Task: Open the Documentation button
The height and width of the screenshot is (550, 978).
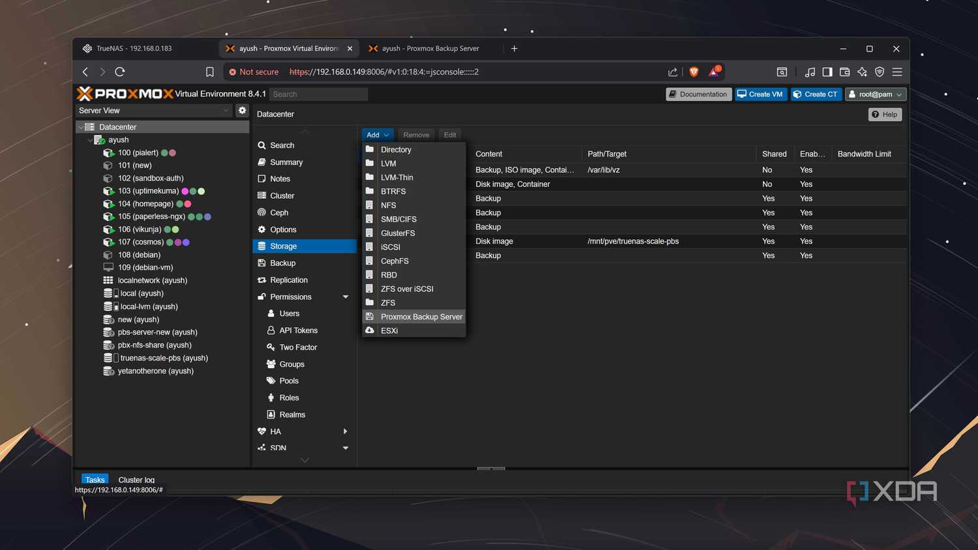Action: 698,94
